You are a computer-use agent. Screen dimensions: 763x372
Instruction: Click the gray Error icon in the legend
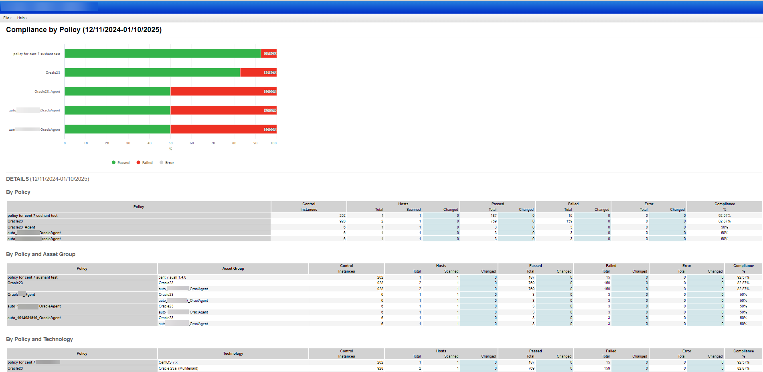click(x=161, y=162)
